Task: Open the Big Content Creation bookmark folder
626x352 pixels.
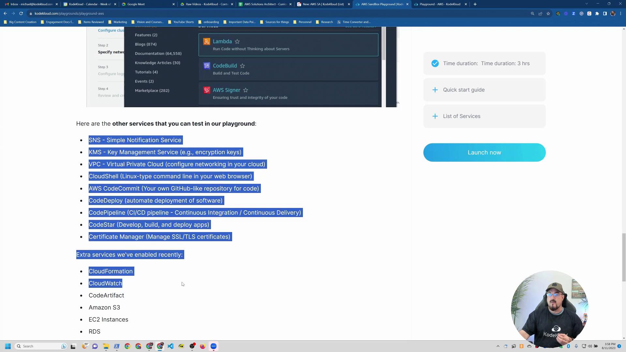Action: pos(20,22)
